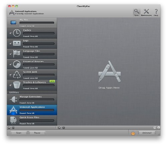Select the My Mac overview label

coord(24,20)
